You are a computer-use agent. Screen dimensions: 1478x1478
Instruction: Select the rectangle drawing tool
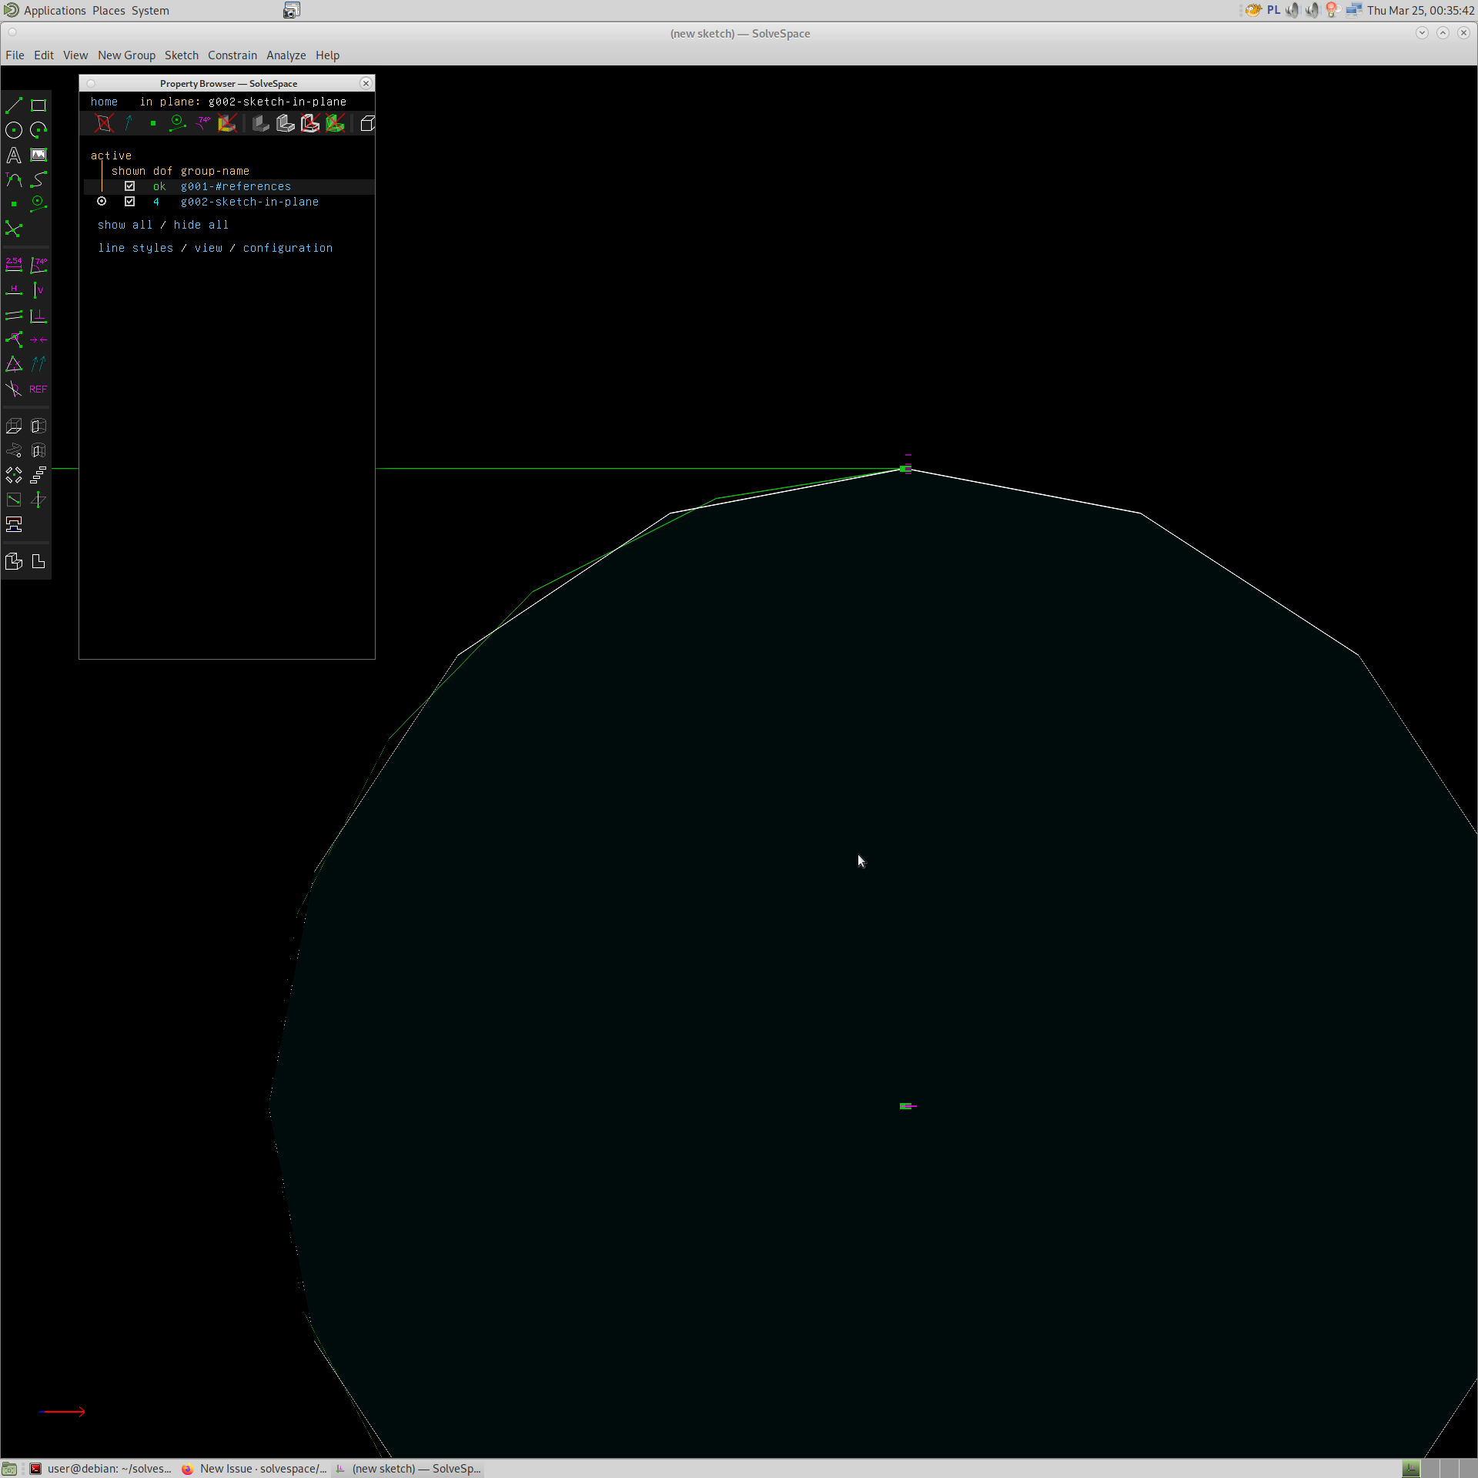click(x=38, y=105)
